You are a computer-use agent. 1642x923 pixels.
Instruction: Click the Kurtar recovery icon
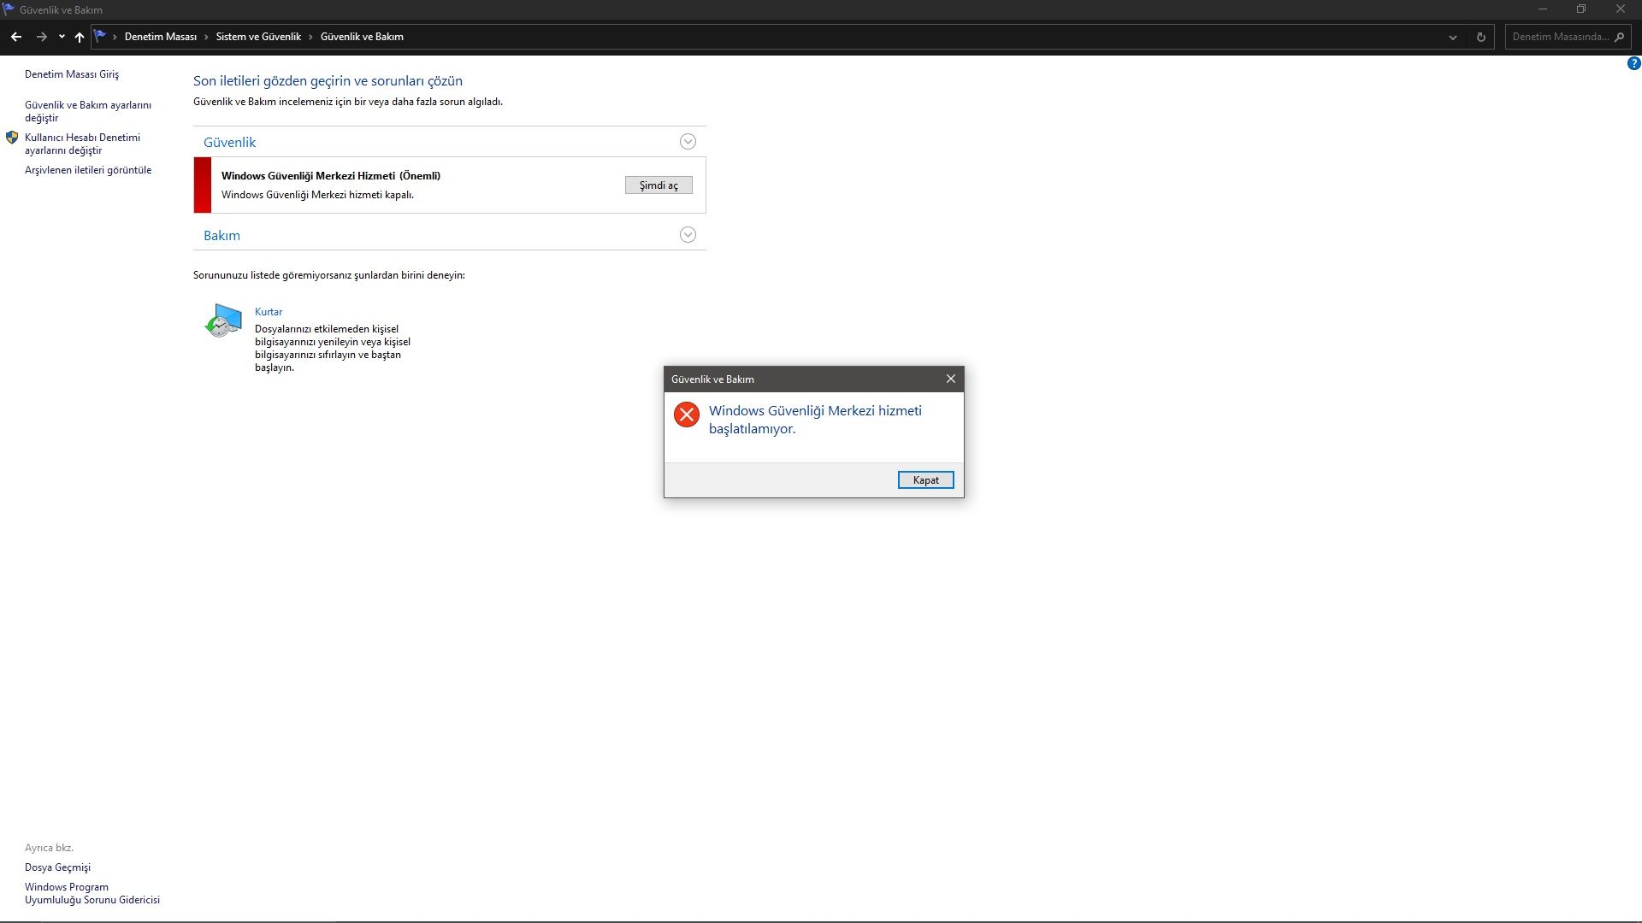pos(223,320)
